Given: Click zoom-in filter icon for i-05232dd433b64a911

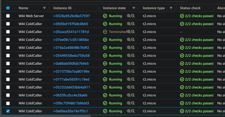Looking at the screenshot, I should pyautogui.click(x=129, y=87).
